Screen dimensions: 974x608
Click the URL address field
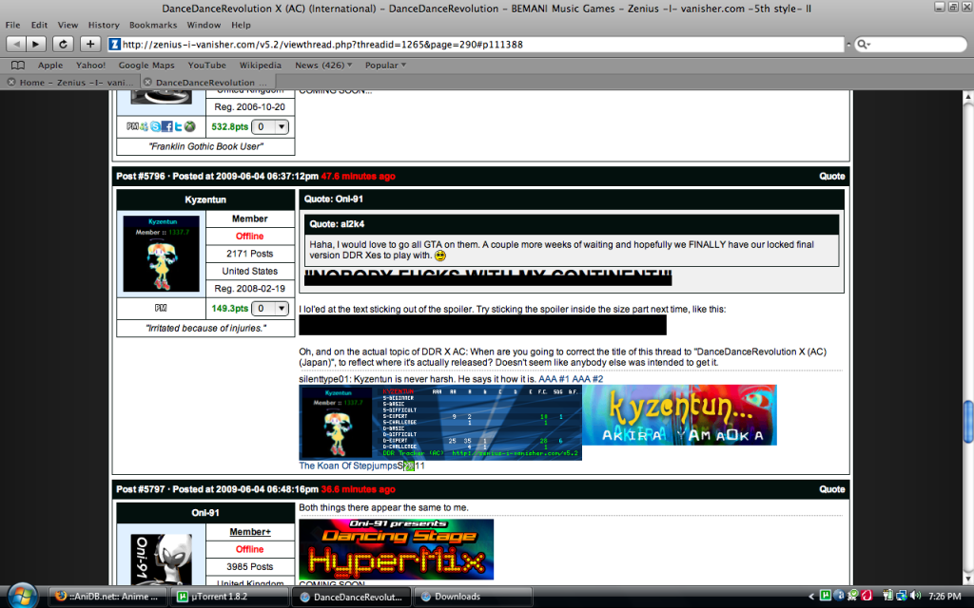click(x=476, y=44)
